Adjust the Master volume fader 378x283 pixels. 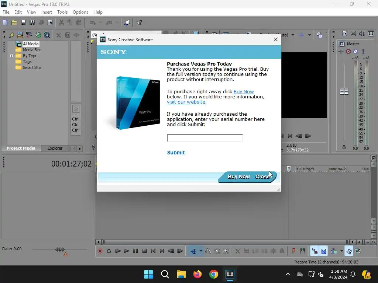point(344,92)
